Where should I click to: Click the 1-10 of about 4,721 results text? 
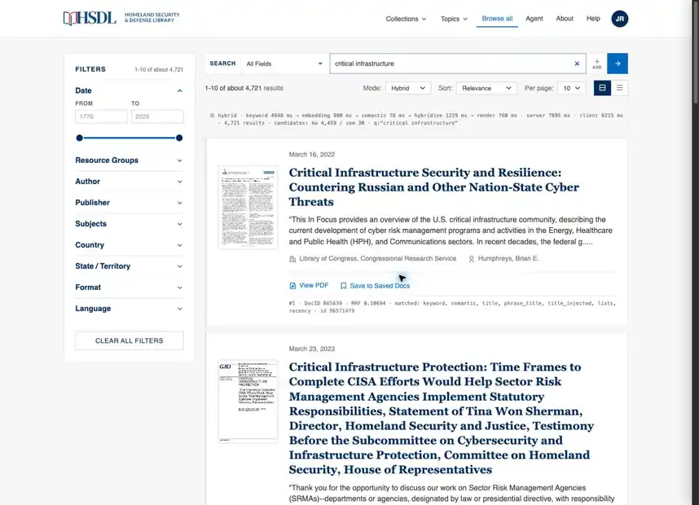click(x=244, y=88)
